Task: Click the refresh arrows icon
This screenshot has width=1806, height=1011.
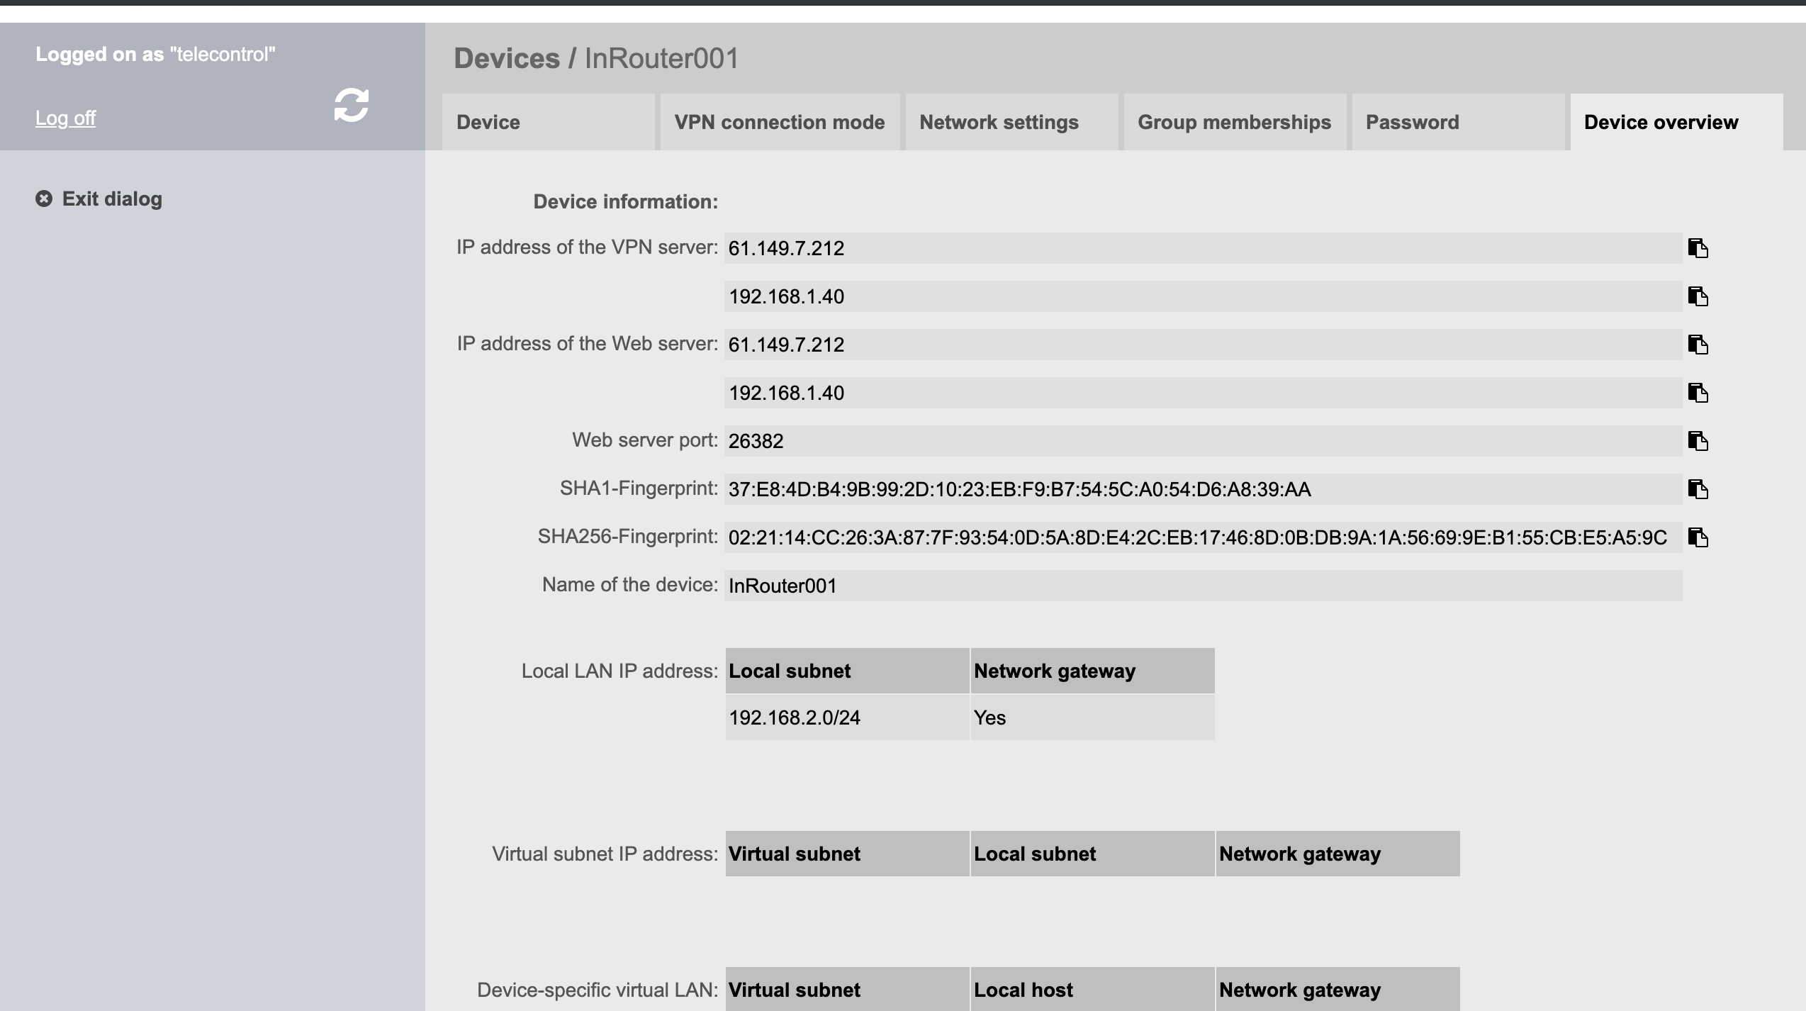Action: click(351, 106)
